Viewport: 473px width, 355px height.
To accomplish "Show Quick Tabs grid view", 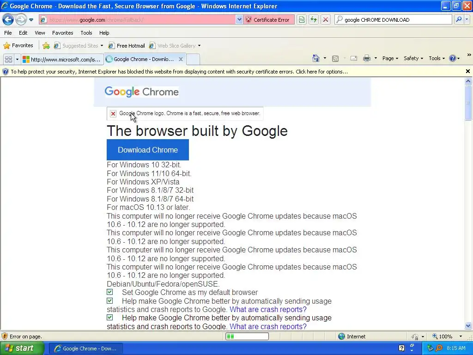I will point(8,60).
